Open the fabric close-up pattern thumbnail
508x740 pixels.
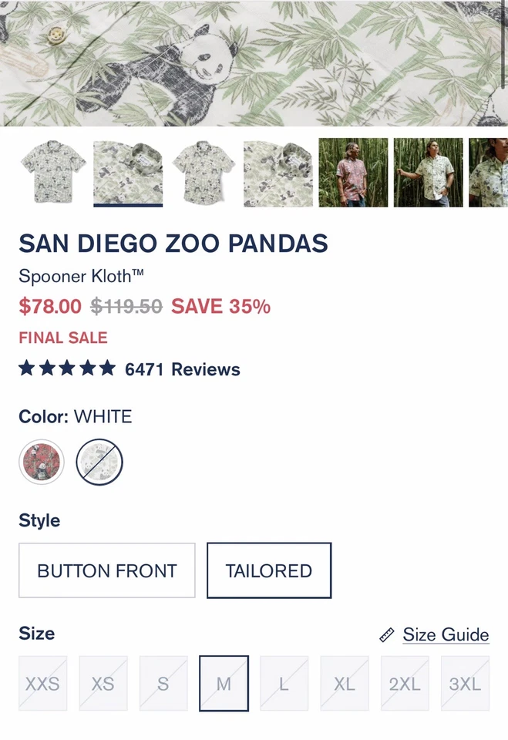[279, 171]
